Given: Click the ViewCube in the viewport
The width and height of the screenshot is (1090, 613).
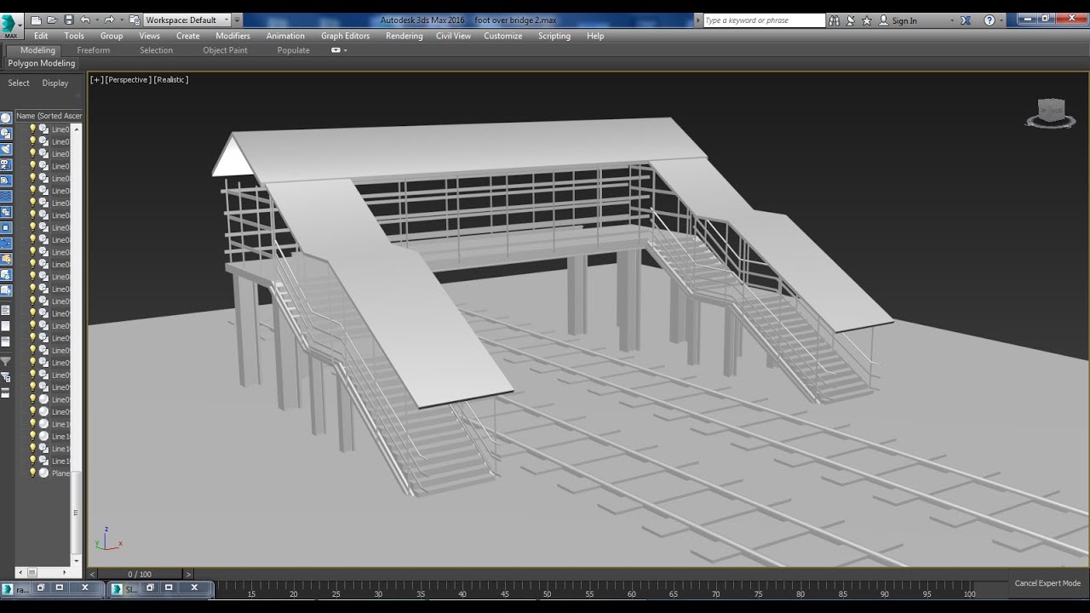Looking at the screenshot, I should (x=1050, y=112).
